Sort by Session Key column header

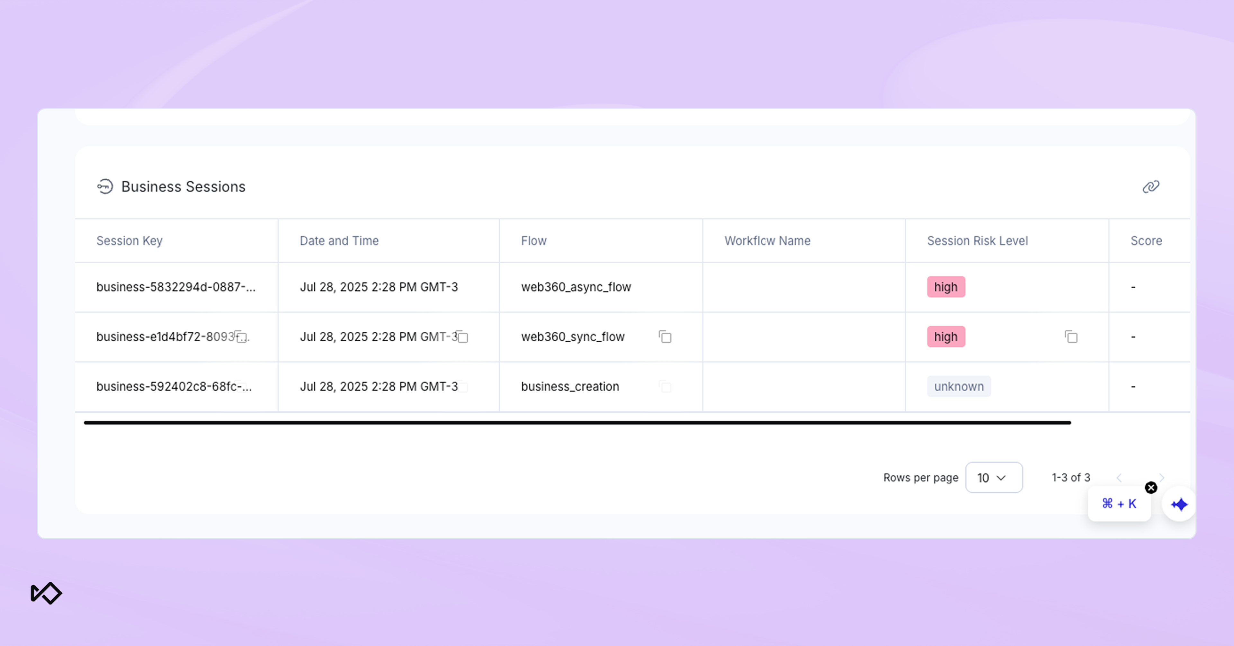(x=129, y=241)
